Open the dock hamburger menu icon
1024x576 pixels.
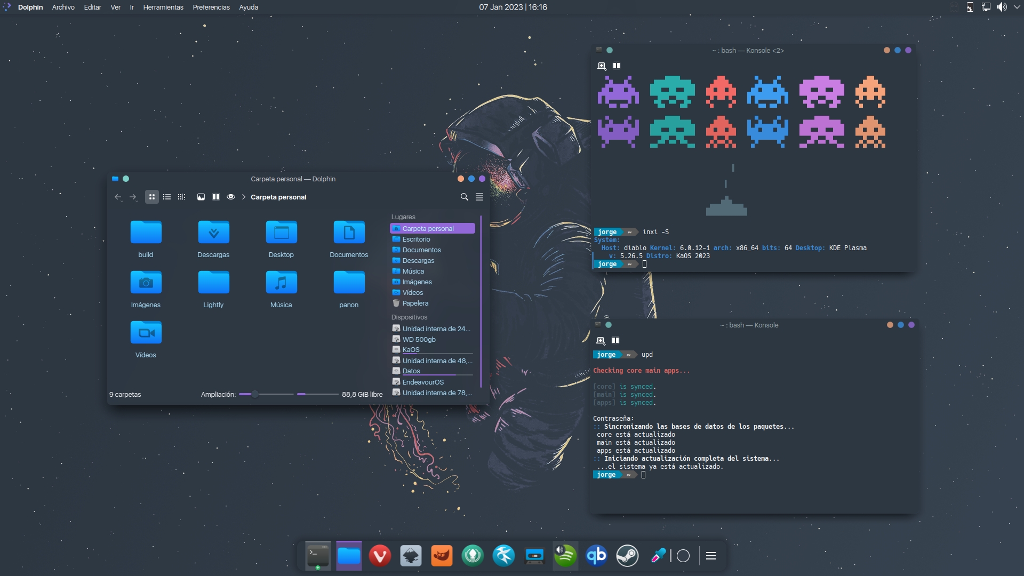[x=711, y=556]
